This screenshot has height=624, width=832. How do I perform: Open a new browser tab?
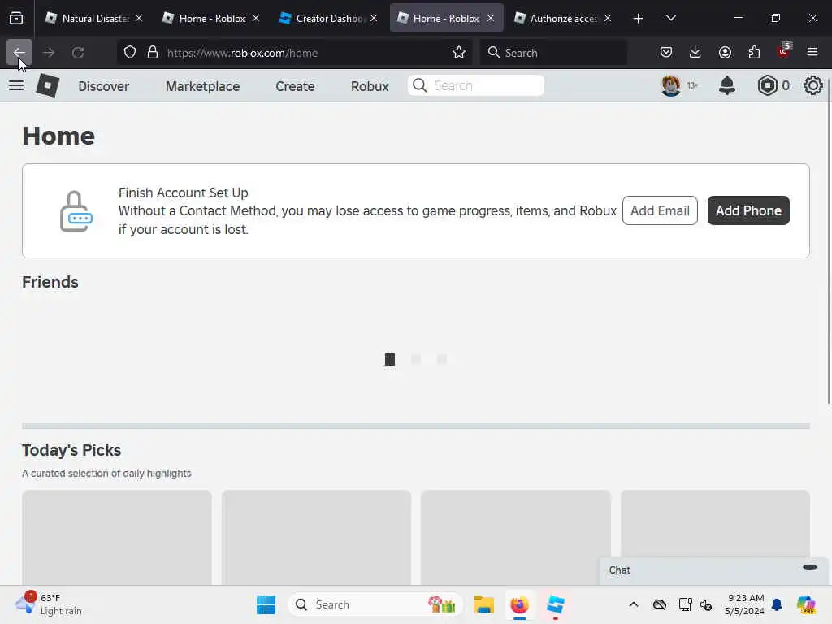pos(639,19)
